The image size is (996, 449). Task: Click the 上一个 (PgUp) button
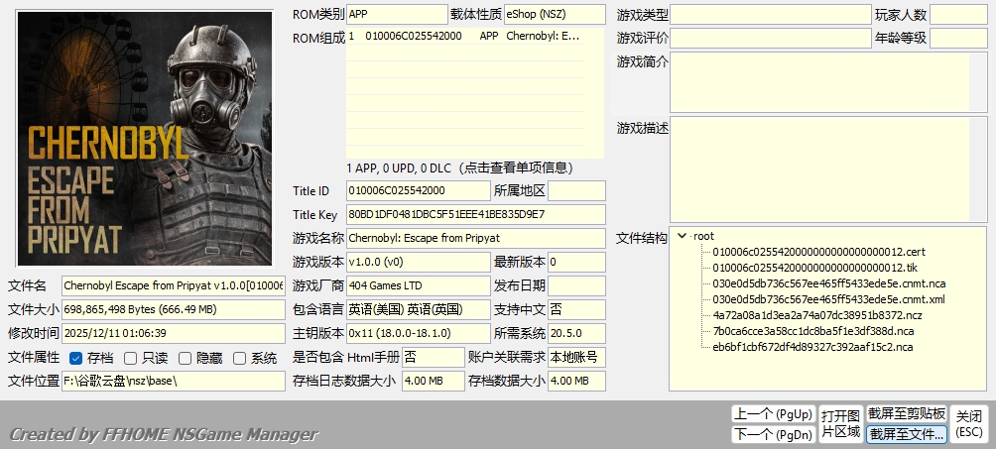pyautogui.click(x=772, y=413)
